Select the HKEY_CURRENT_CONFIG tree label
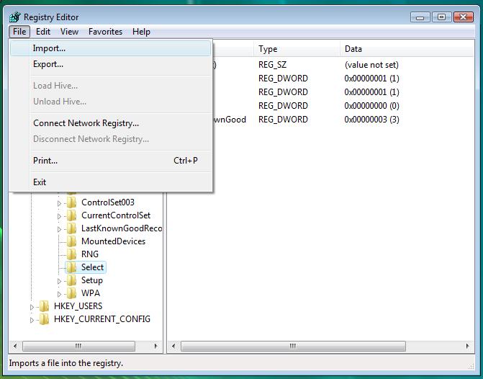Image resolution: width=483 pixels, height=379 pixels. [x=102, y=319]
